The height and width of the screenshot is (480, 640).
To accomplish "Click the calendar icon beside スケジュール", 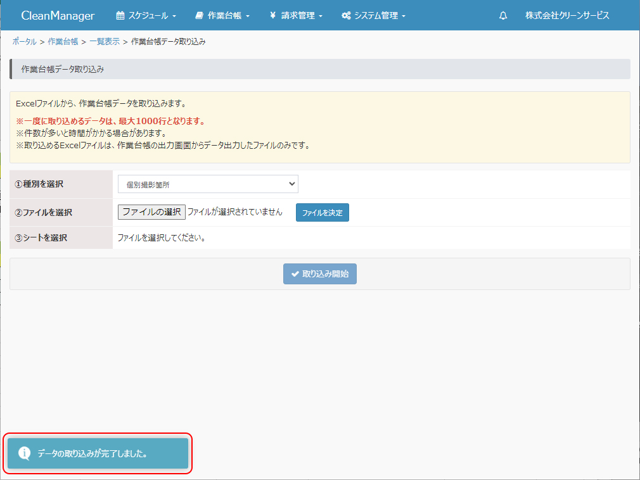I will tap(120, 15).
